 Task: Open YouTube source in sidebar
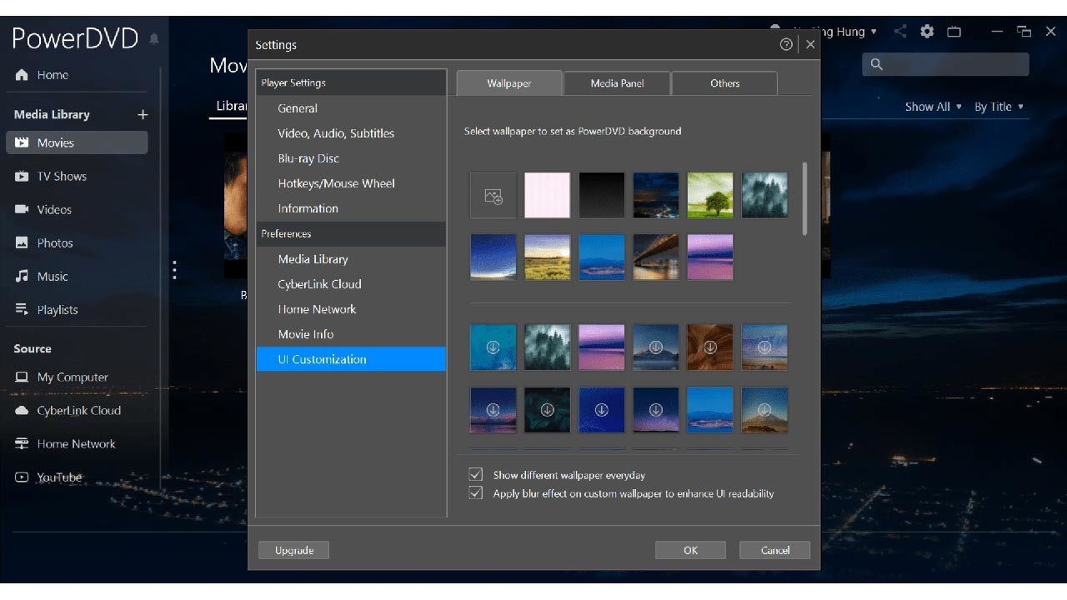(58, 477)
